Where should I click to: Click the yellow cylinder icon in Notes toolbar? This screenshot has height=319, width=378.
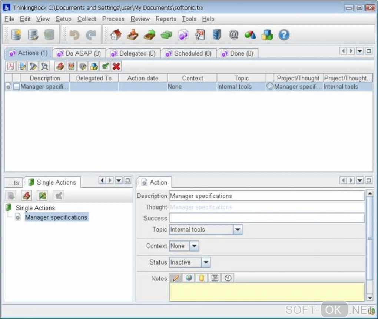202,278
